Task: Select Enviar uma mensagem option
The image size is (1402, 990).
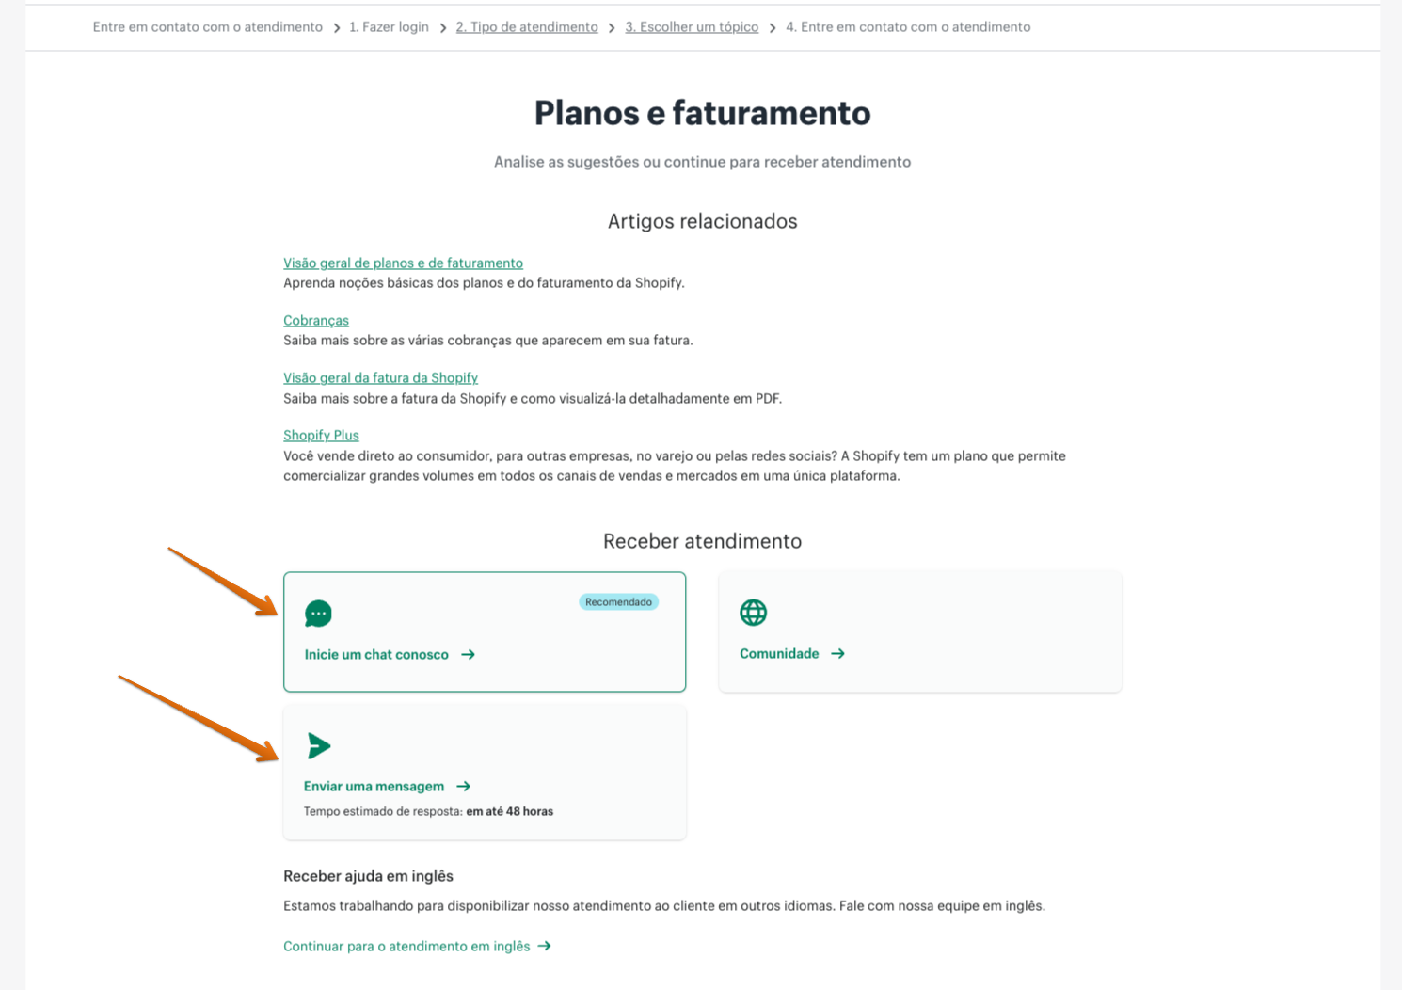Action: [374, 787]
